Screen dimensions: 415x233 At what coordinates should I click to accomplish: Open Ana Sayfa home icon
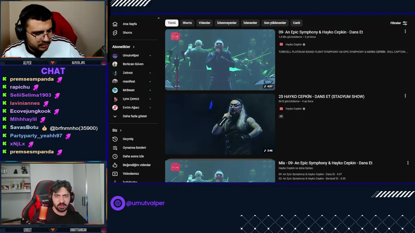point(115,24)
